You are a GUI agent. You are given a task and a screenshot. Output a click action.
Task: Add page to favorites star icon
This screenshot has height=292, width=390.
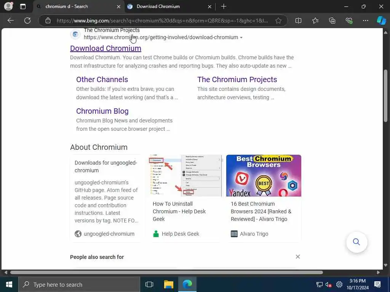click(278, 21)
